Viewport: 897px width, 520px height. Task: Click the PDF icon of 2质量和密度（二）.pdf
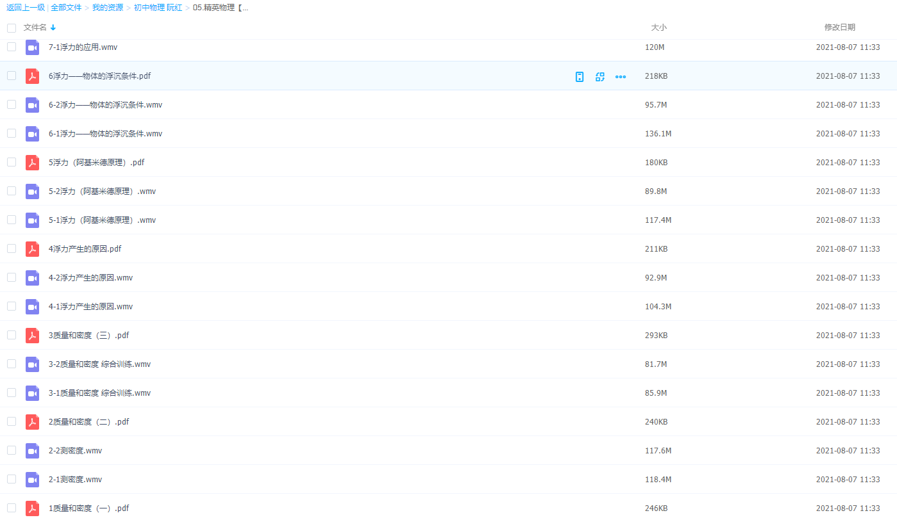pyautogui.click(x=32, y=422)
